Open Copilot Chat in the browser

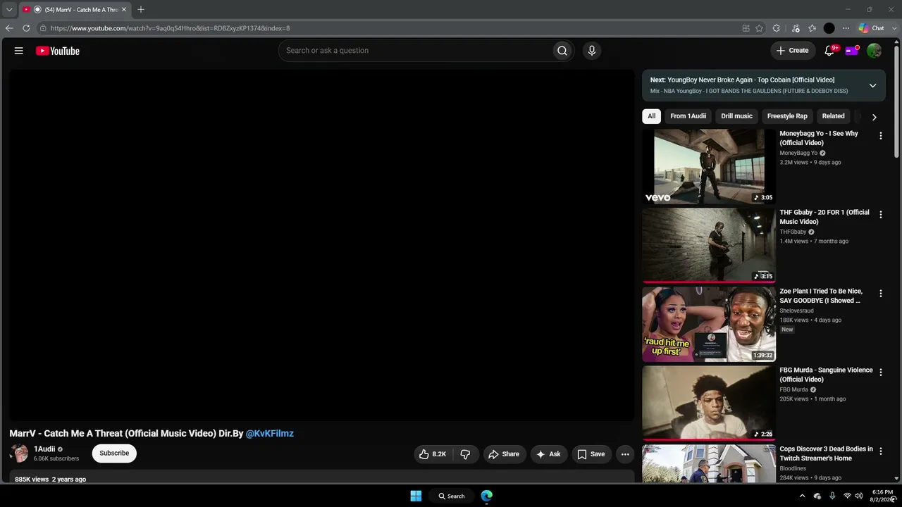click(x=872, y=28)
